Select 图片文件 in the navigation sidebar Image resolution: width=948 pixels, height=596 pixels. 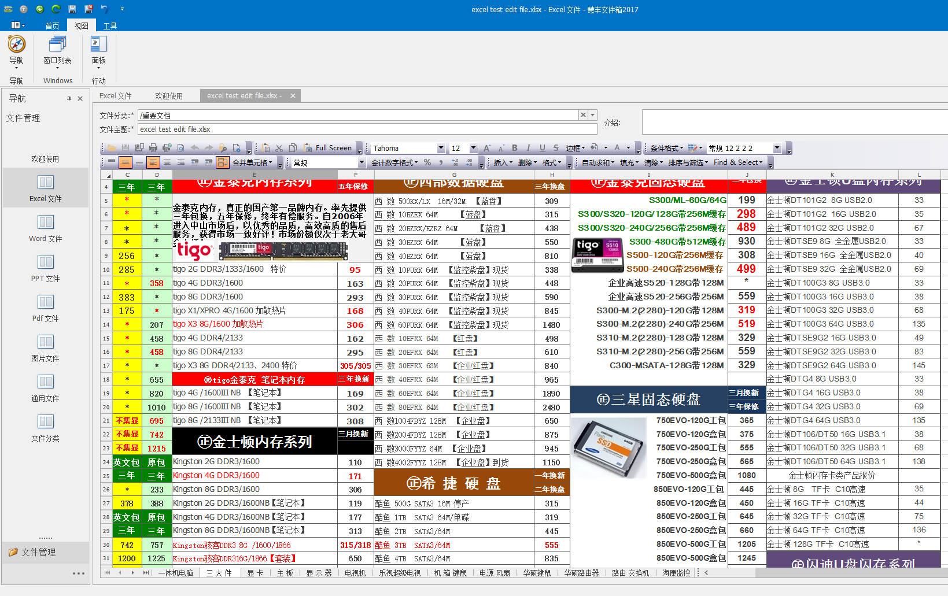tap(46, 348)
